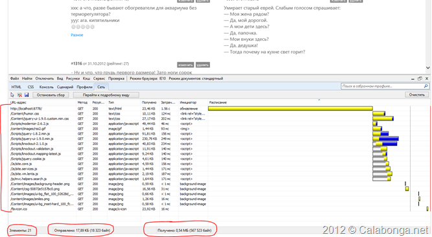Switch to the Консоль tab
This screenshot has height=237, width=432.
pyautogui.click(x=46, y=87)
